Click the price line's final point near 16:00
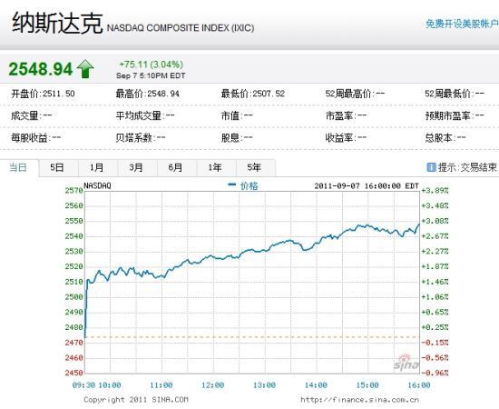 [x=419, y=224]
